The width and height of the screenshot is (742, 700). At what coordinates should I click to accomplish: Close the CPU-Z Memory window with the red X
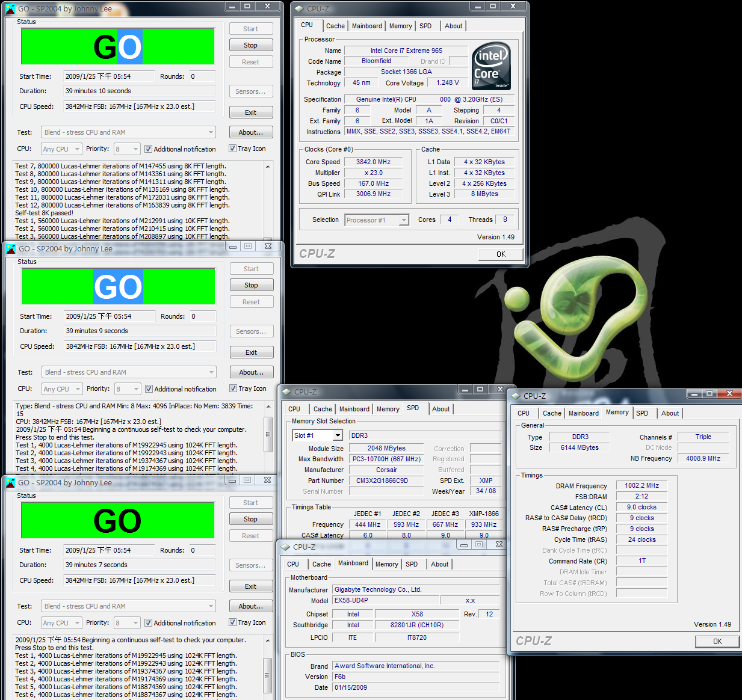[x=729, y=394]
